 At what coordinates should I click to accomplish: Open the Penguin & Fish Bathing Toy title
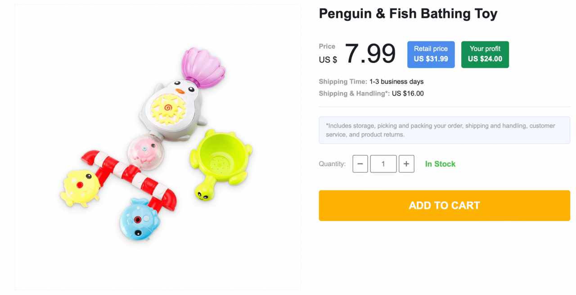[408, 13]
